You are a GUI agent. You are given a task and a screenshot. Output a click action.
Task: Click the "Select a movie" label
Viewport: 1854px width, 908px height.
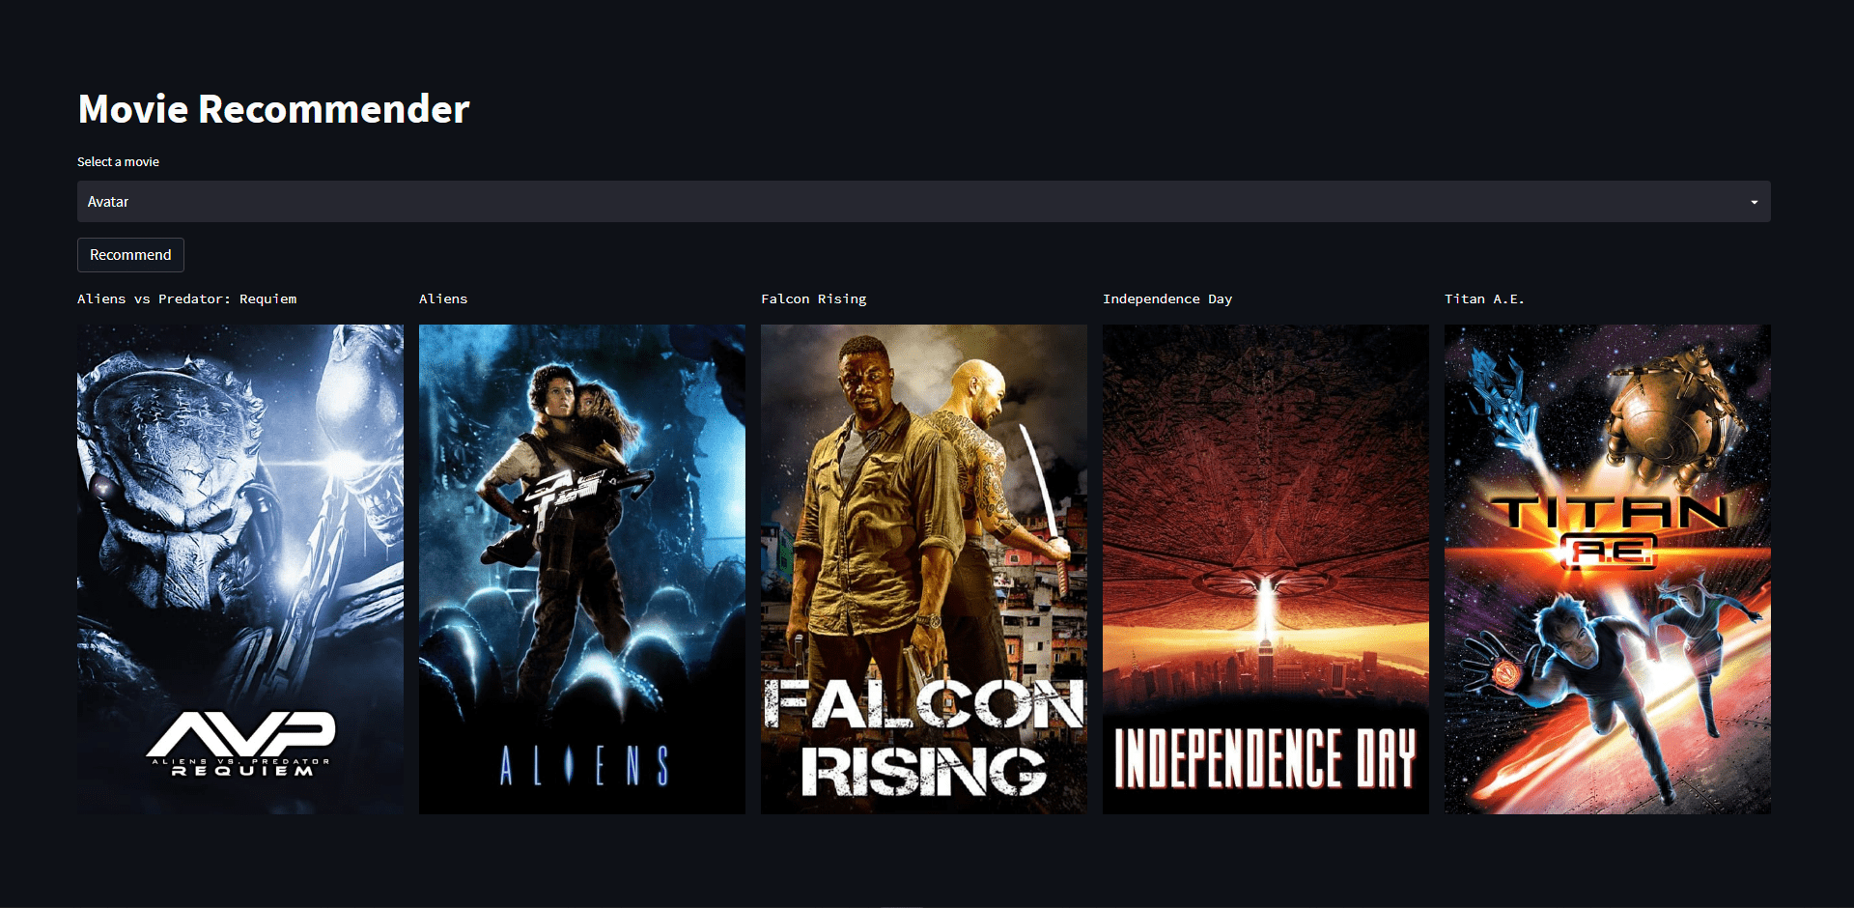click(118, 161)
